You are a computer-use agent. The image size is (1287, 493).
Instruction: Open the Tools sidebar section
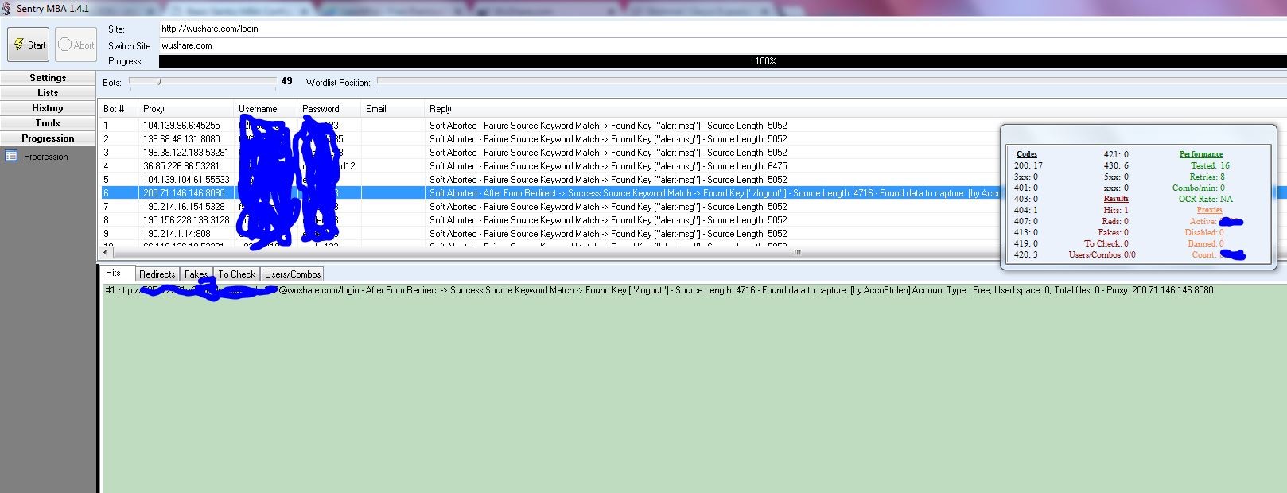(48, 123)
